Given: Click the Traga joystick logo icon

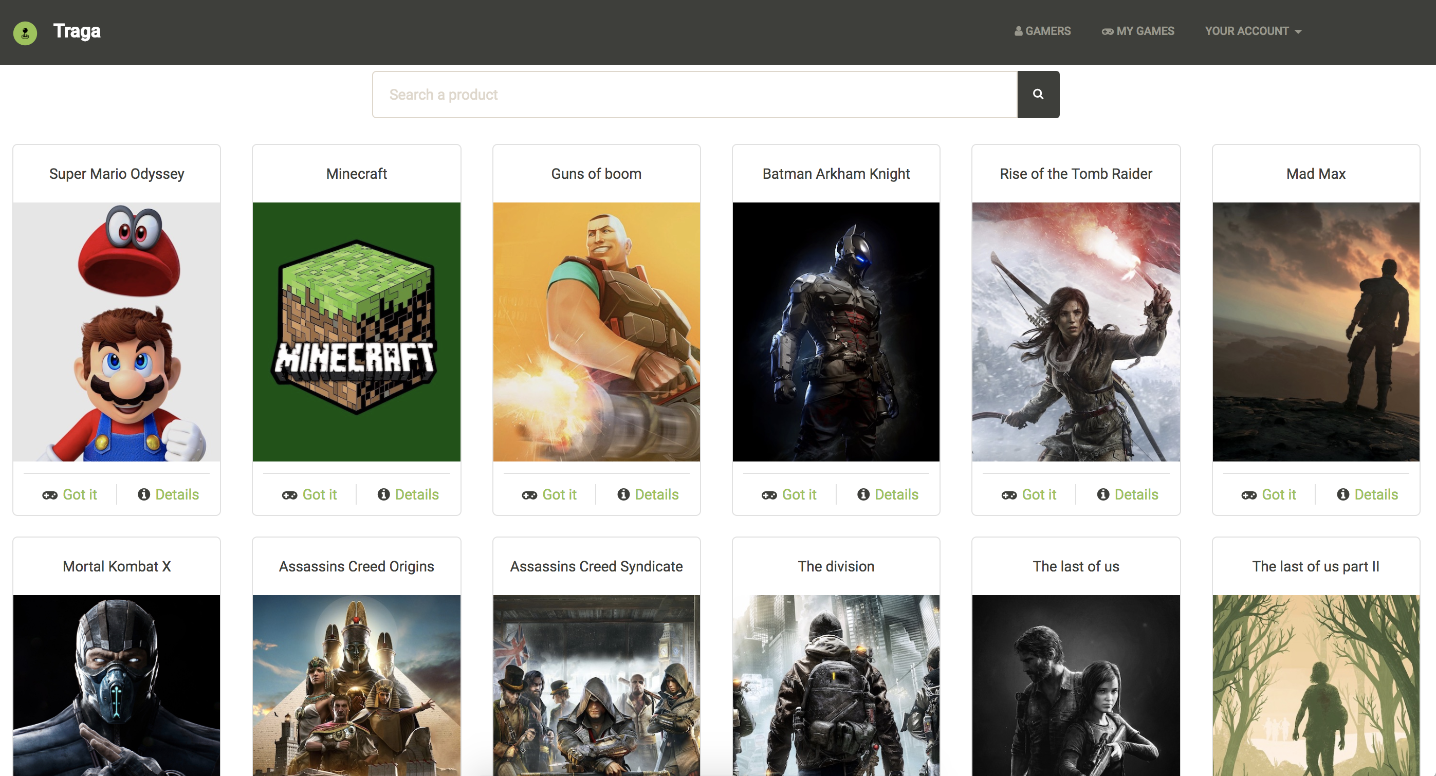Looking at the screenshot, I should [25, 33].
